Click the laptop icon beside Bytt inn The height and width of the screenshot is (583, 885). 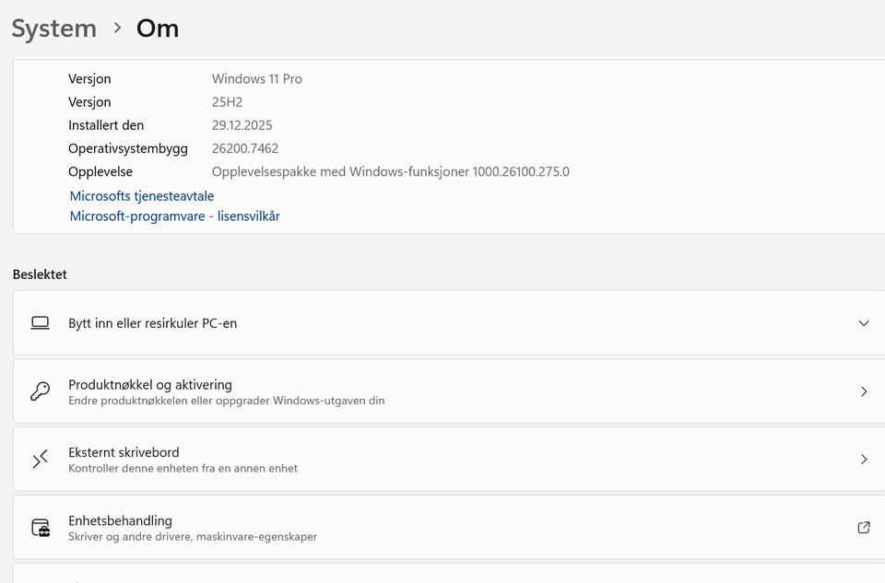(x=40, y=323)
